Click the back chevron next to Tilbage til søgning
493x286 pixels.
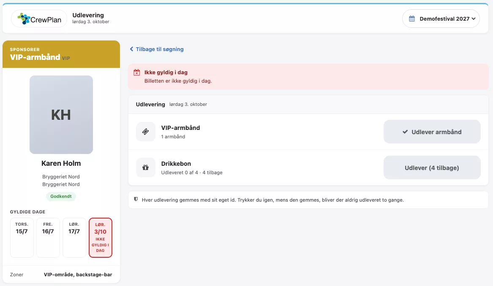tap(132, 49)
